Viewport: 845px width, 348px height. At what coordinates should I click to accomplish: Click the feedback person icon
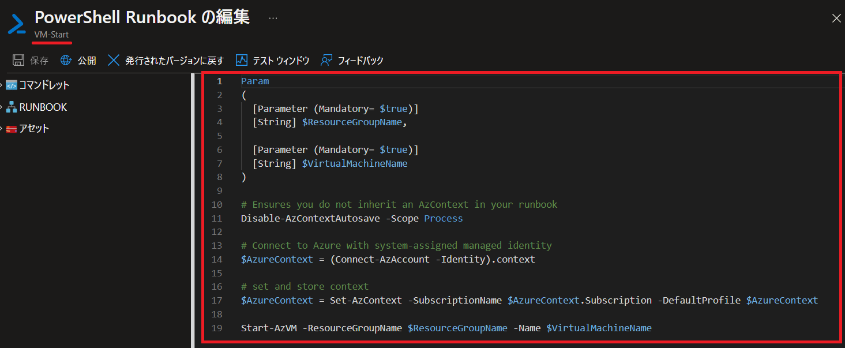point(326,60)
